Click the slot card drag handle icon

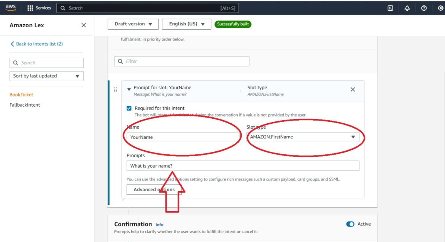(x=116, y=90)
